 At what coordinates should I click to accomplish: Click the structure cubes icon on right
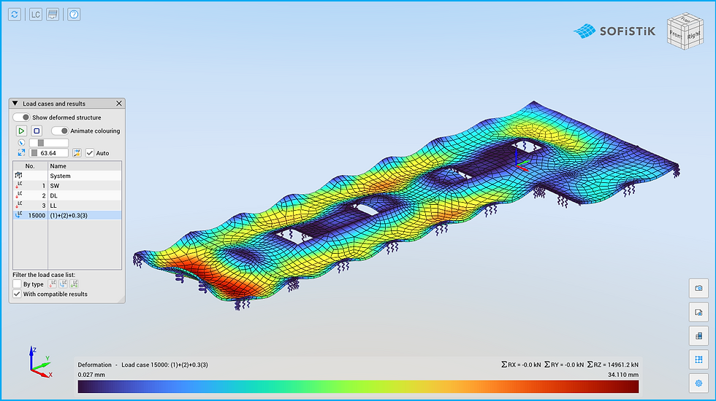click(x=698, y=336)
